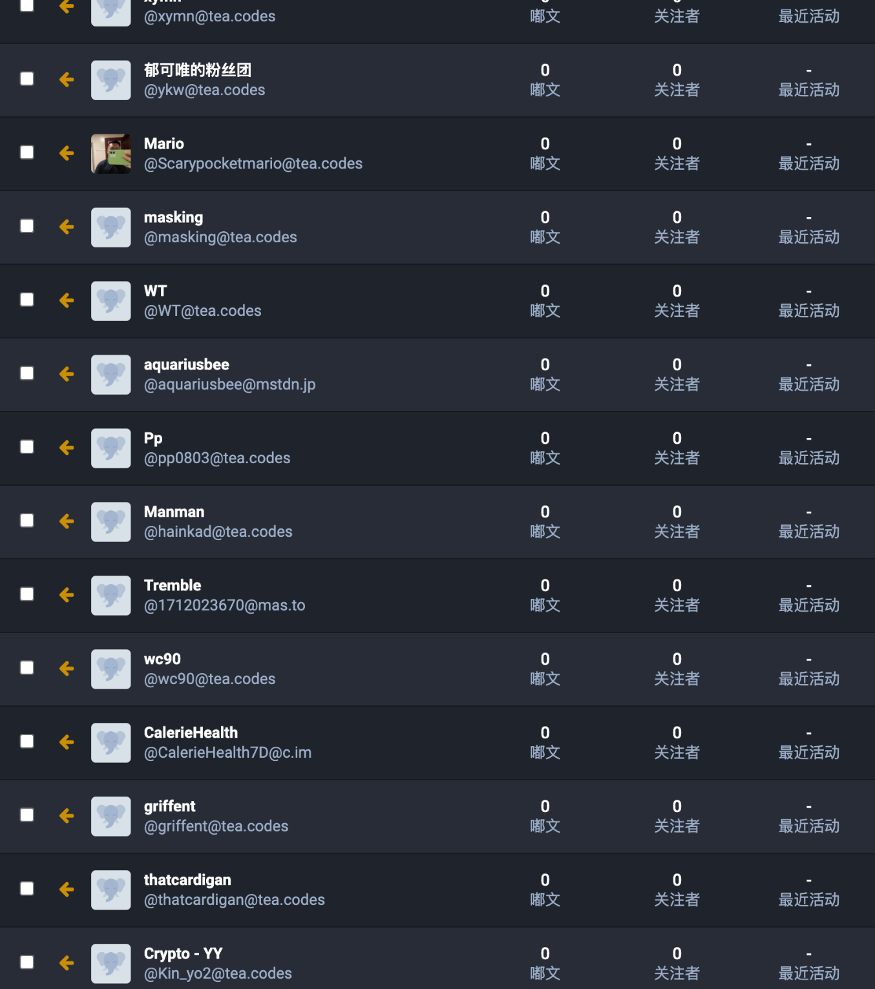Open @Kin_yo2@tea.codes handle link
The width and height of the screenshot is (875, 989).
218,973
